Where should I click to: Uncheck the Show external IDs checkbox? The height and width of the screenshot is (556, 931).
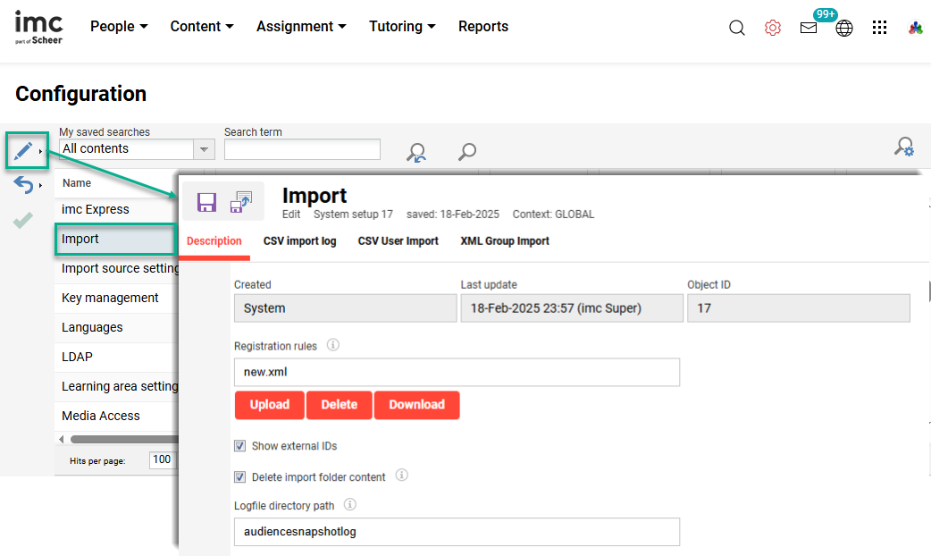pyautogui.click(x=239, y=445)
